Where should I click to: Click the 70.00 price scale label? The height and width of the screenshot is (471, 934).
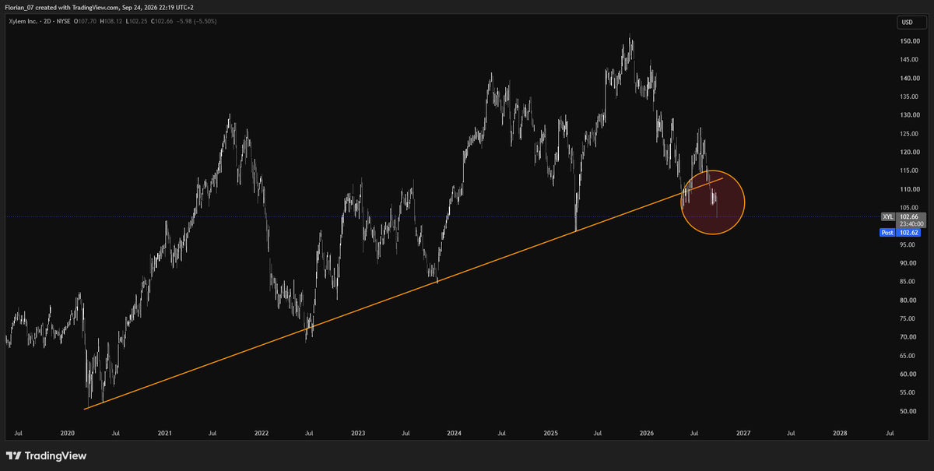pos(909,337)
